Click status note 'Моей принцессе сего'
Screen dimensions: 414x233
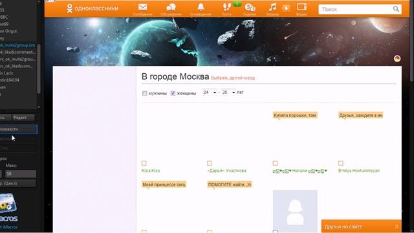pyautogui.click(x=164, y=184)
